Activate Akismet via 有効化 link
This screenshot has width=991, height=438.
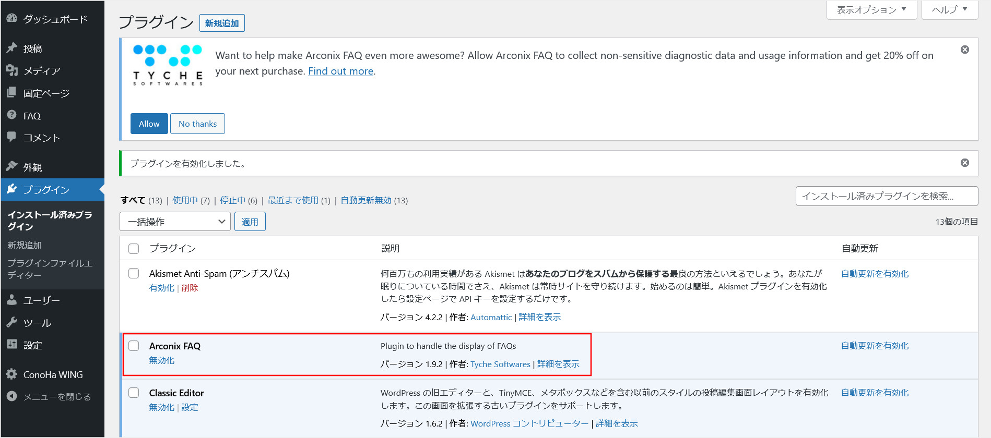coord(161,288)
